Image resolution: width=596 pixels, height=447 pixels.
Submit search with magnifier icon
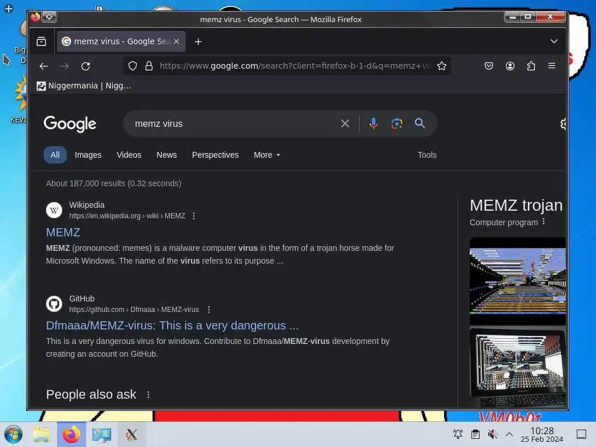[x=420, y=123]
